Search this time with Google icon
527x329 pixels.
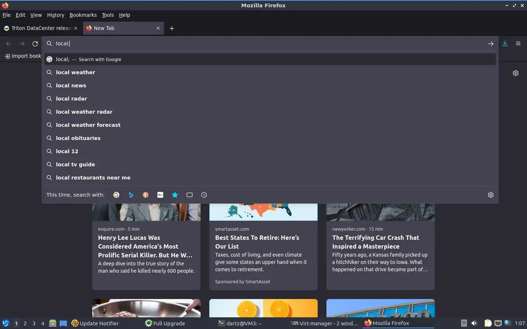click(x=116, y=195)
